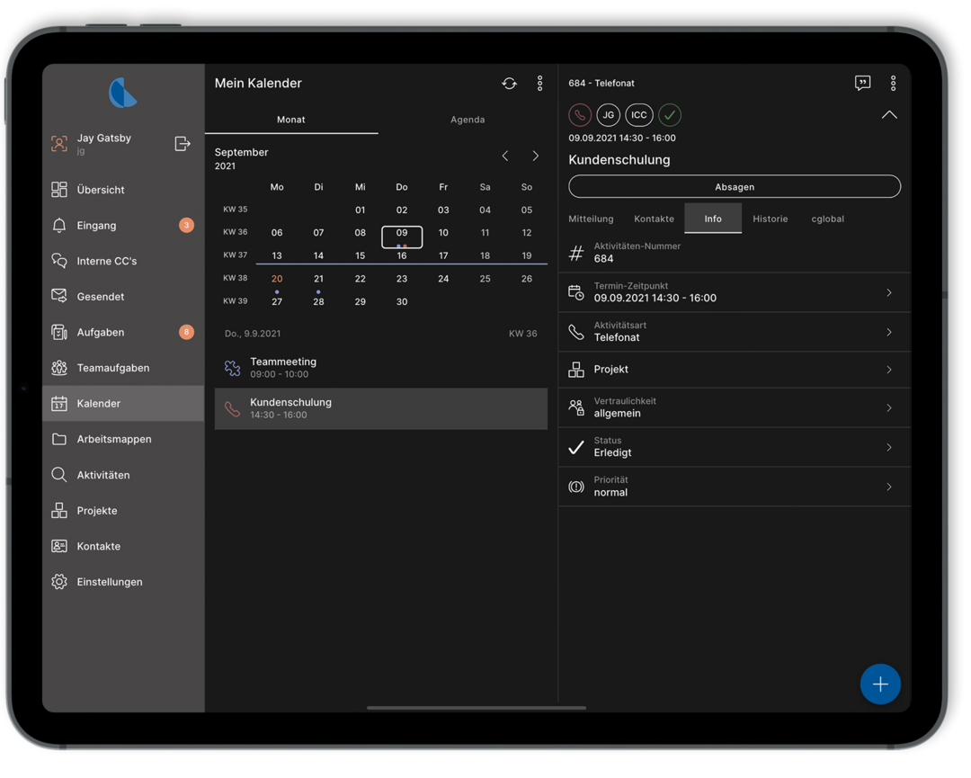Select September 20 in the calendar
Image resolution: width=971 pixels, height=778 pixels.
[277, 279]
